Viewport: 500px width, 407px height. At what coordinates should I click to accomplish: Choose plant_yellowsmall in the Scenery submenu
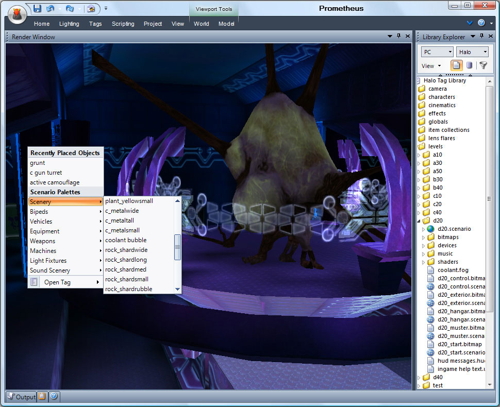click(139, 201)
